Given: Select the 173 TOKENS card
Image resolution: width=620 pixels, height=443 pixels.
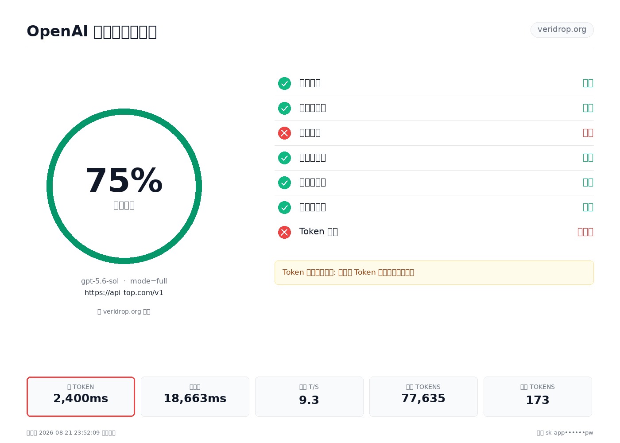Looking at the screenshot, I should (538, 396).
